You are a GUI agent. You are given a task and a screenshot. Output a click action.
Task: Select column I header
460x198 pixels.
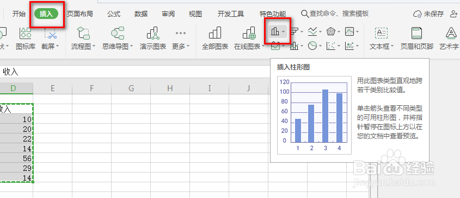pos(210,88)
